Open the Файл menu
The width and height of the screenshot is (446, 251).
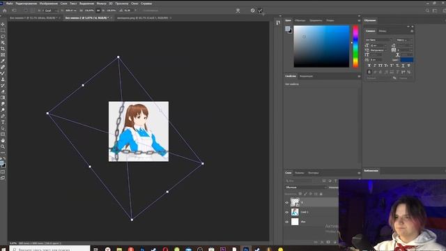pos(9,3)
